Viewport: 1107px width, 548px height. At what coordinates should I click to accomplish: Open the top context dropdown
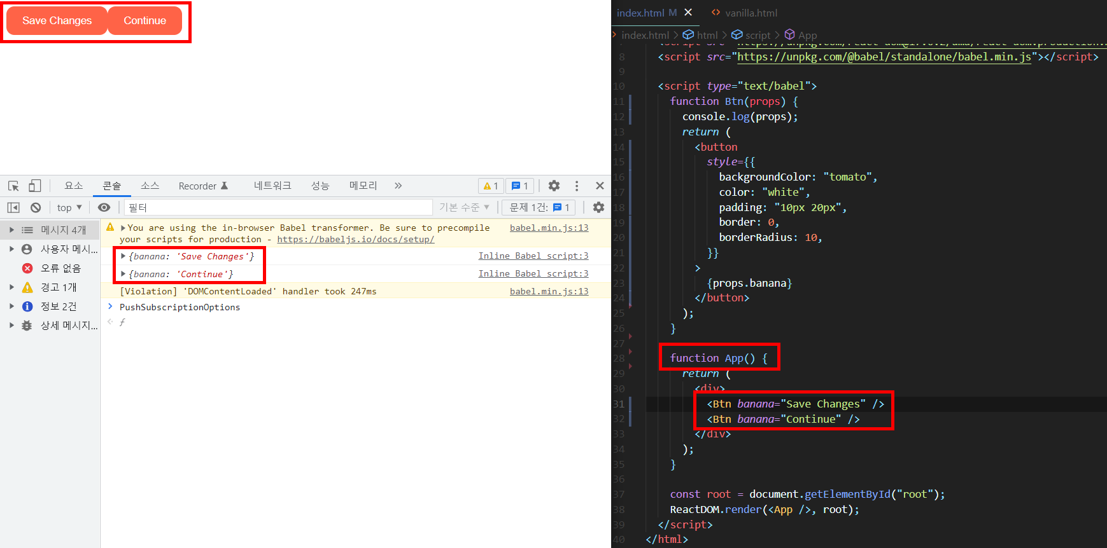tap(69, 207)
